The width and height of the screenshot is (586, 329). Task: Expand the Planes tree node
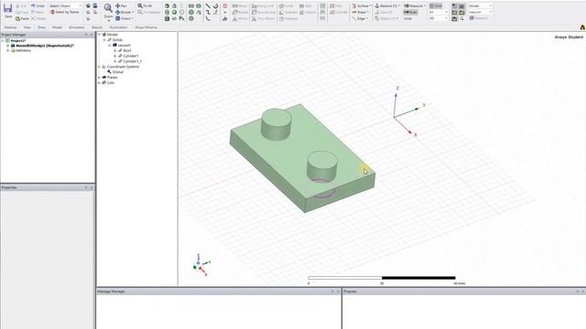(x=100, y=77)
